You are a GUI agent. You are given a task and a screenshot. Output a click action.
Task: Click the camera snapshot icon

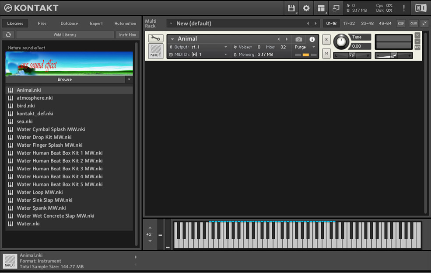[x=299, y=39]
